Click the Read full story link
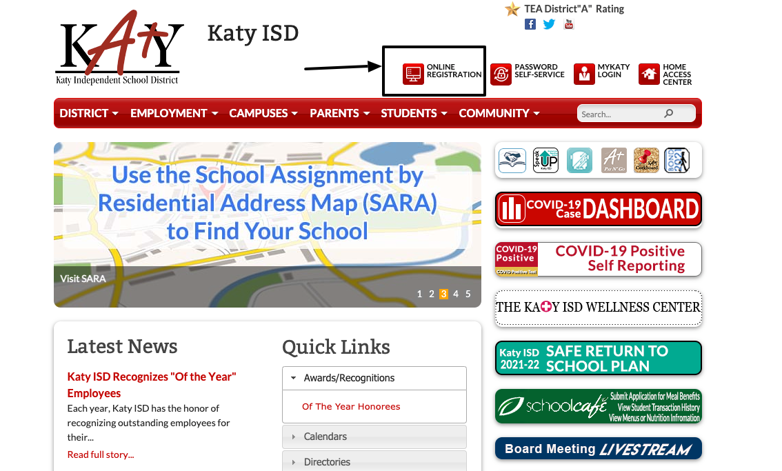The width and height of the screenshot is (782, 471). (101, 454)
